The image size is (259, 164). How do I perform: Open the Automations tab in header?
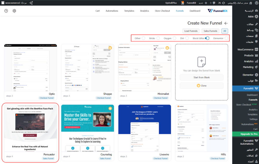[x=112, y=11]
